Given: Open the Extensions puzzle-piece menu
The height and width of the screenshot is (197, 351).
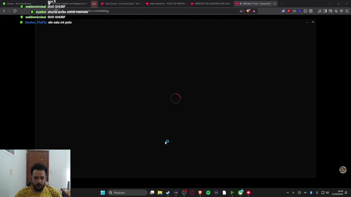Looking at the screenshot, I should click(305, 11).
